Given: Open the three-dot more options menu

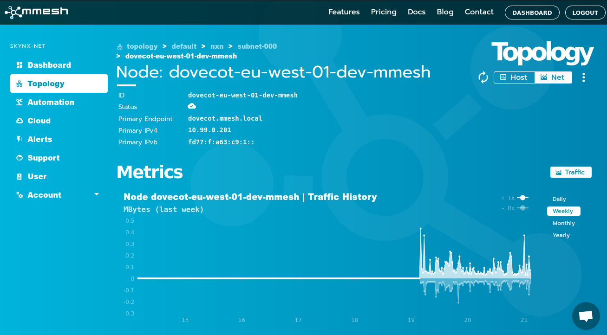Looking at the screenshot, I should coord(584,77).
